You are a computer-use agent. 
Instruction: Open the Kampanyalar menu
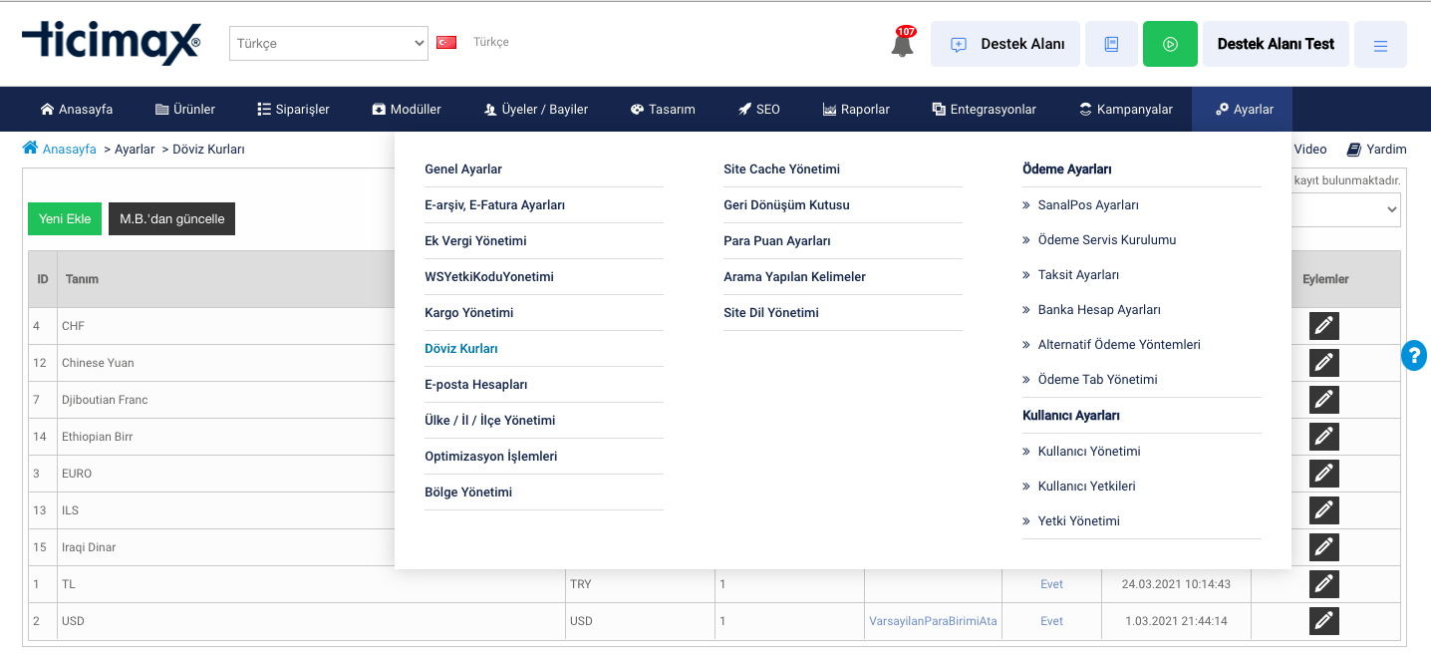(1126, 110)
